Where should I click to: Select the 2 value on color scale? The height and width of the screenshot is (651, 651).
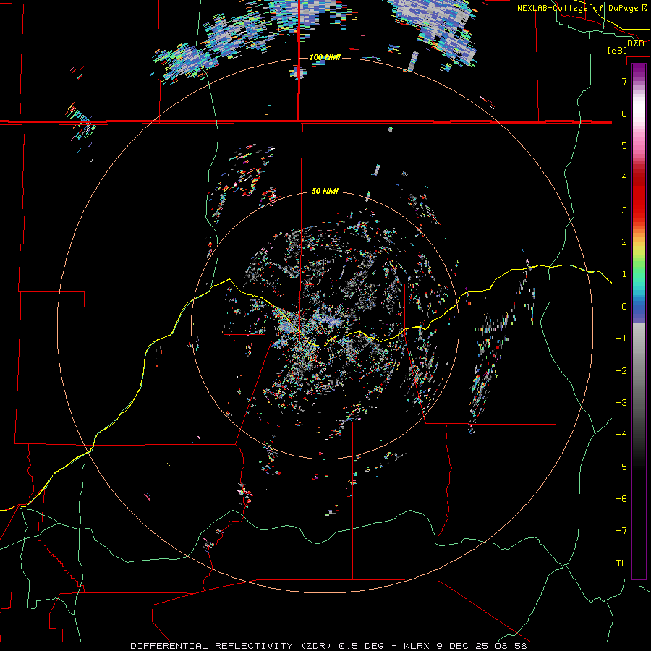(624, 242)
